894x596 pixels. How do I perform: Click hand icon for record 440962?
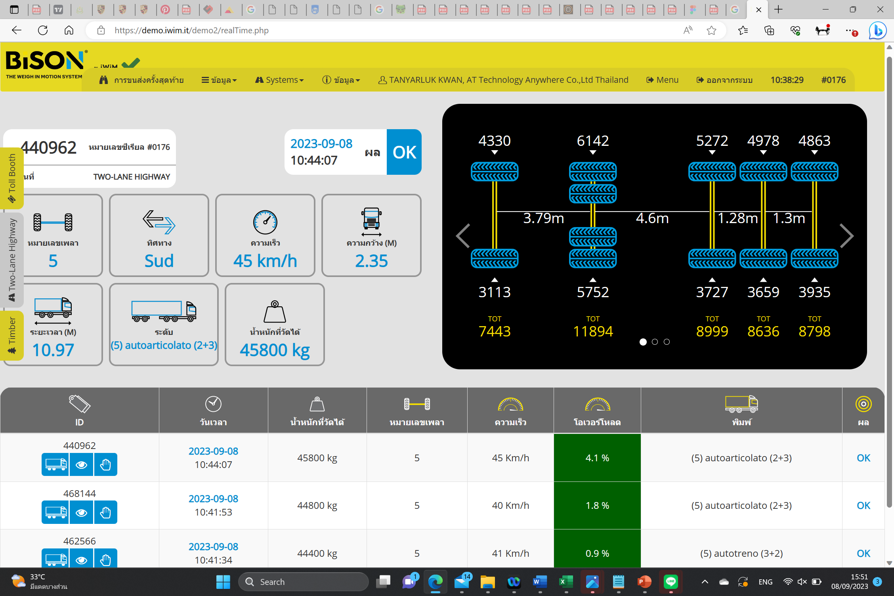tap(105, 464)
